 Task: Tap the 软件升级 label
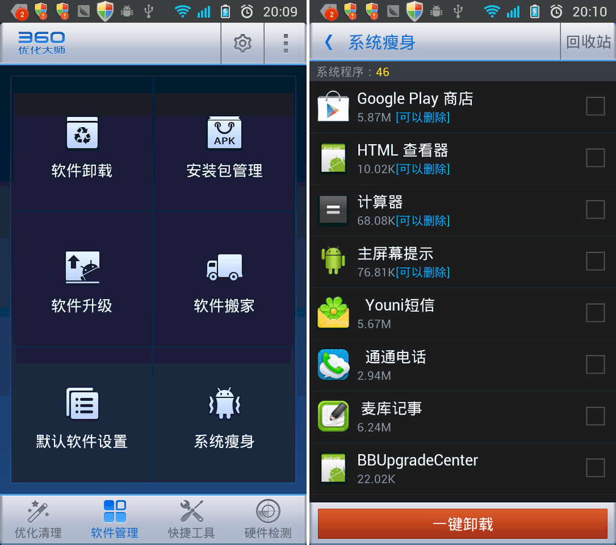pyautogui.click(x=82, y=306)
